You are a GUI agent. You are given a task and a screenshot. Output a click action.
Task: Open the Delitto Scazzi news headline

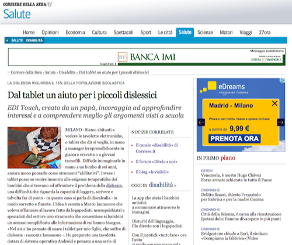(x=232, y=197)
